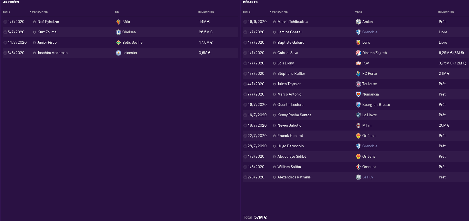The height and width of the screenshot is (221, 469).
Task: Sort arrivals by Indemnité column header
Action: [206, 12]
